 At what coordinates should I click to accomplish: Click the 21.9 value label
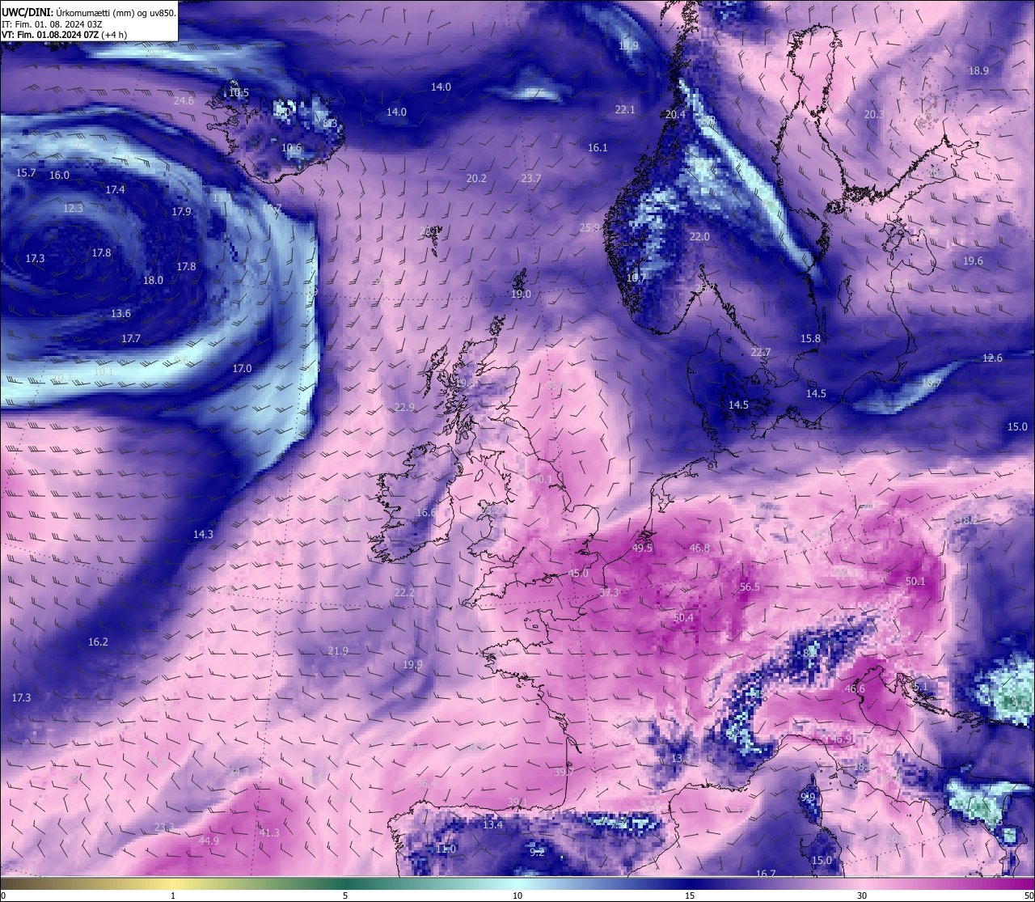[x=338, y=651]
